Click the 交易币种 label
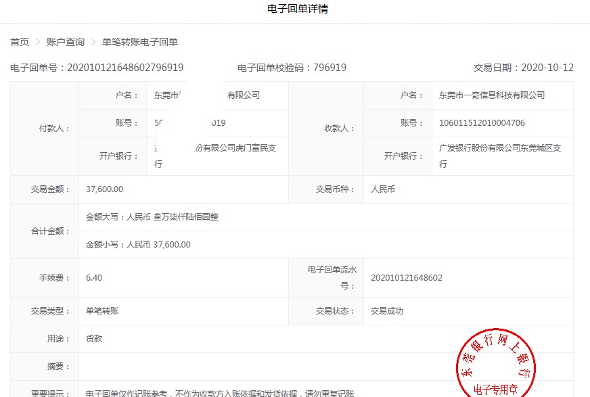The image size is (590, 397). (336, 189)
